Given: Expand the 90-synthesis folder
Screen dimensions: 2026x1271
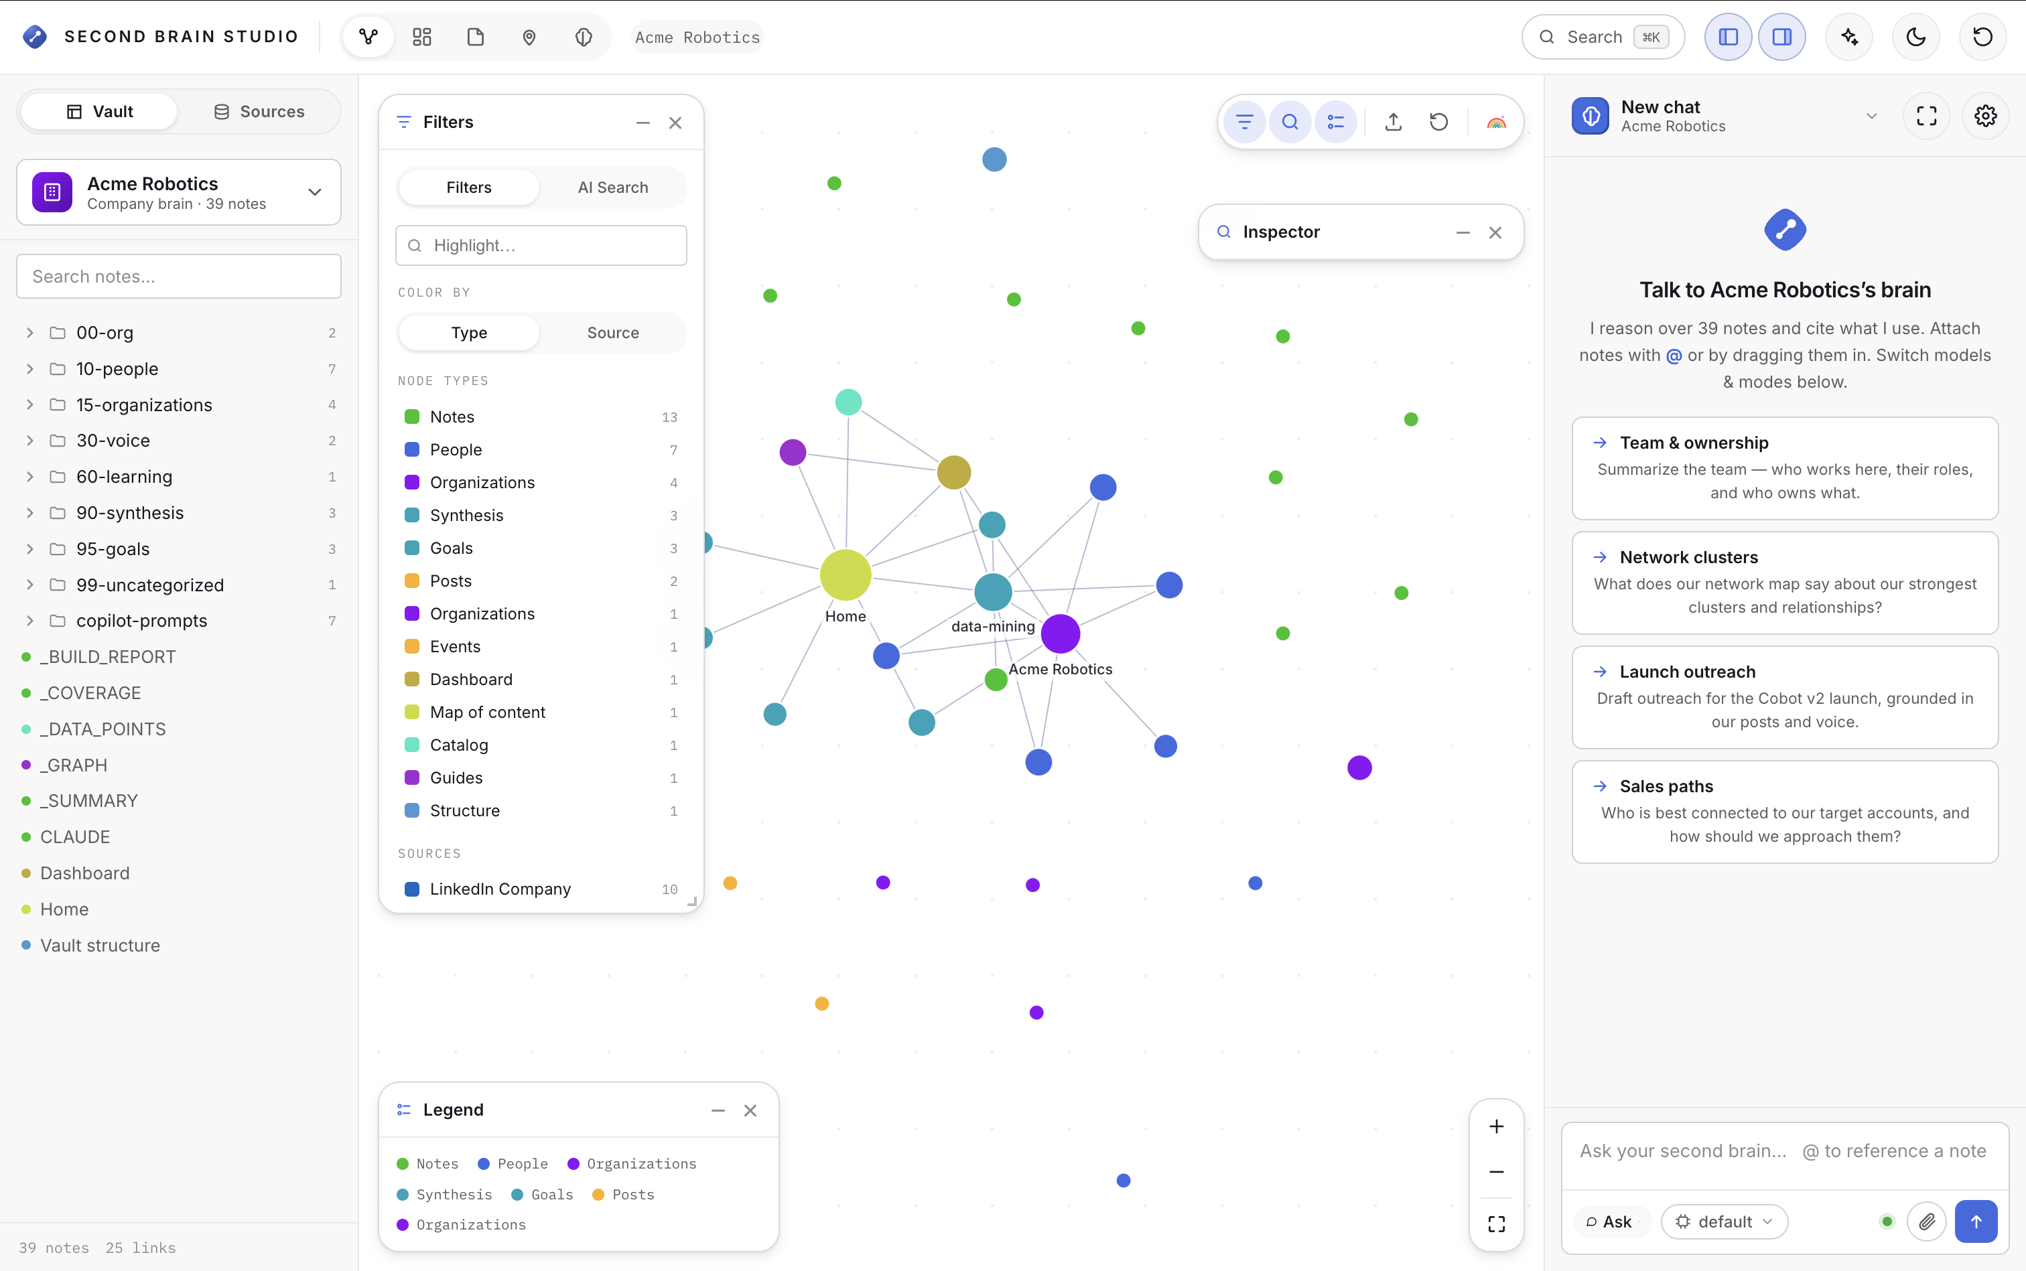Looking at the screenshot, I should (x=179, y=513).
